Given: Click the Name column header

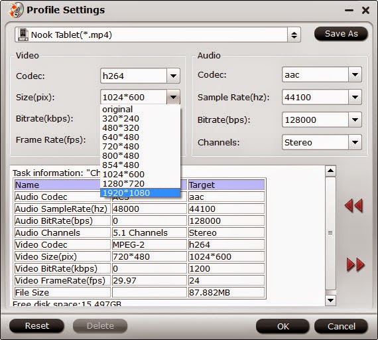Looking at the screenshot, I should (58, 185).
